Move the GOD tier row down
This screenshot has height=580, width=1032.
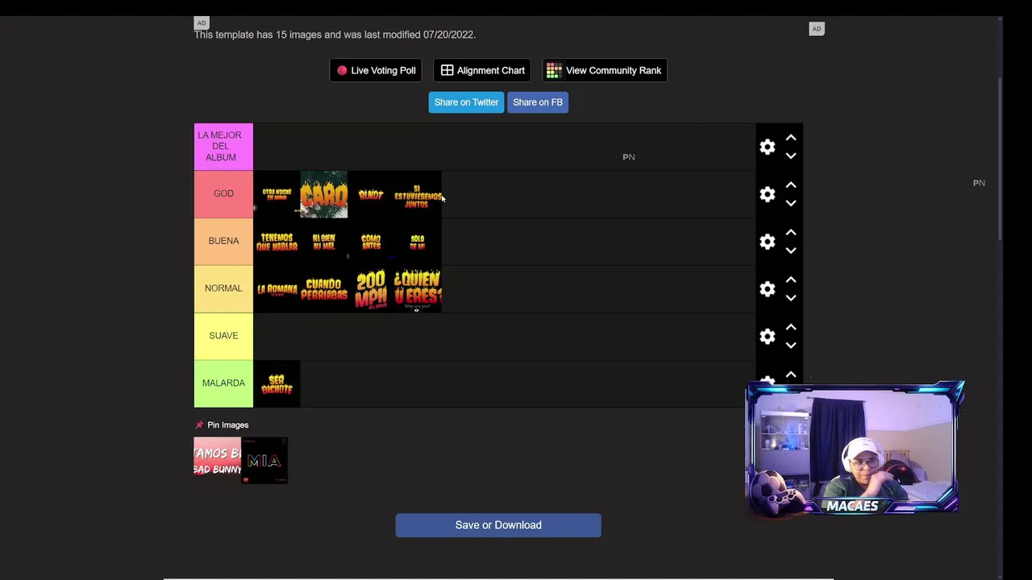(791, 203)
